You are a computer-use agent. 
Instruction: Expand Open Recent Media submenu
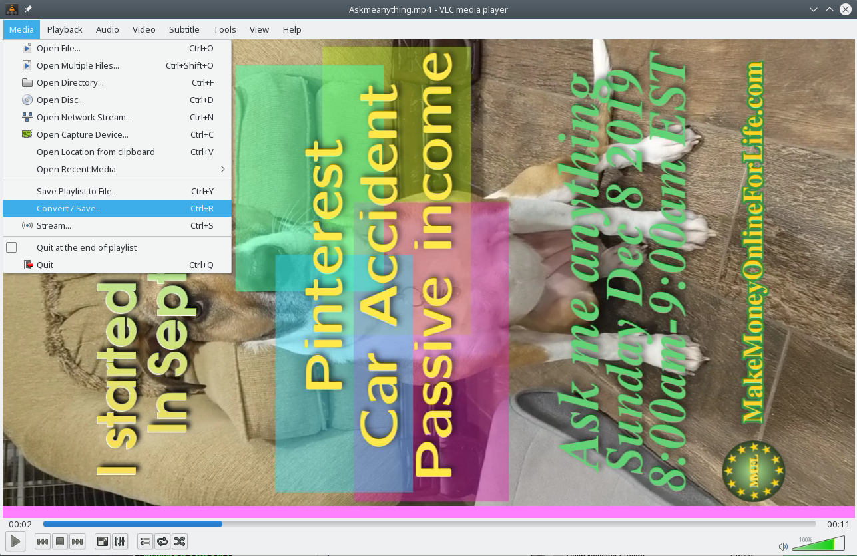[x=117, y=169]
